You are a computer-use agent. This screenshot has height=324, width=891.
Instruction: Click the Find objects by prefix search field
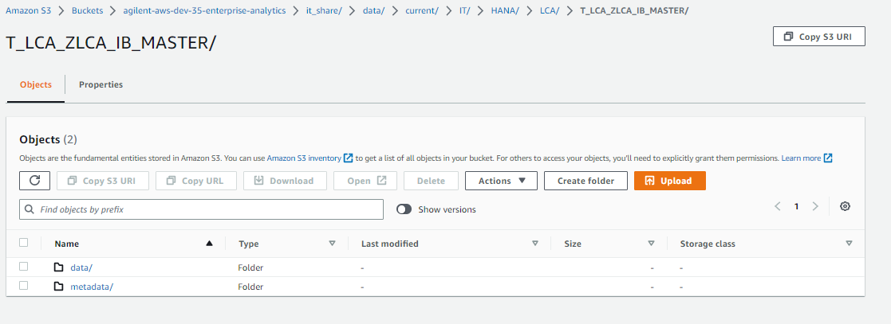(x=201, y=209)
